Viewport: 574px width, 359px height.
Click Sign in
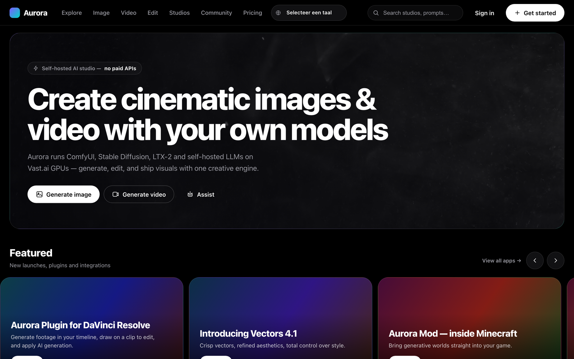pyautogui.click(x=484, y=13)
